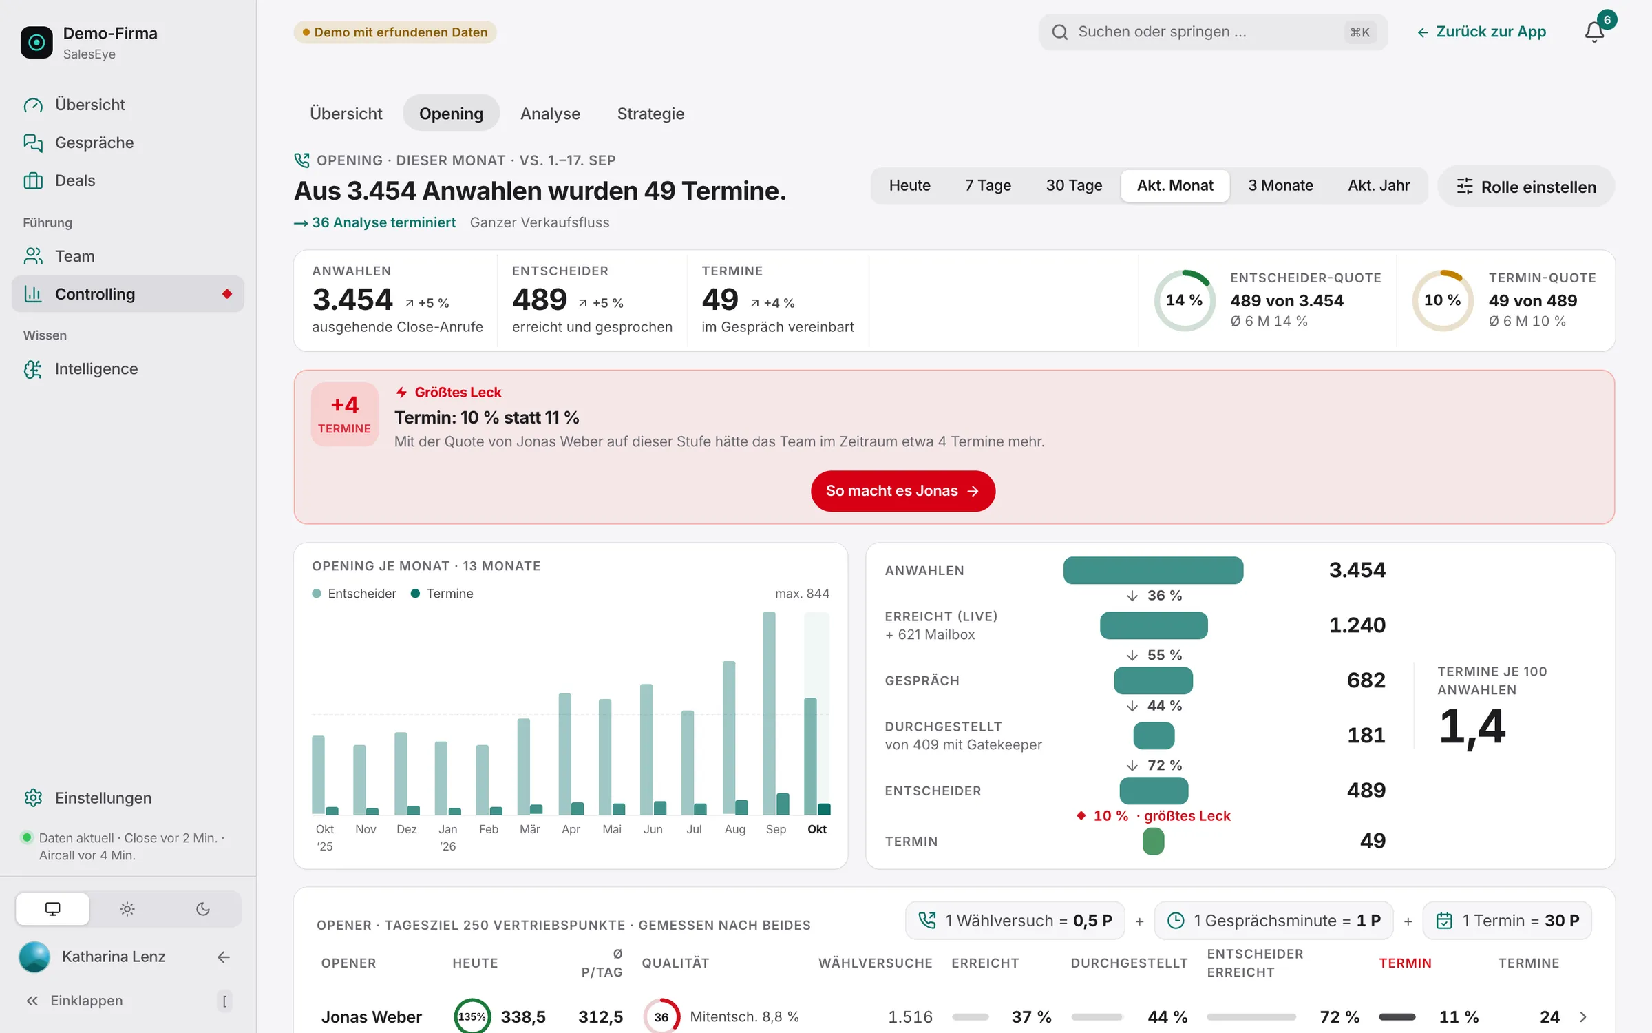Click the phone icon beside Opening heading
This screenshot has height=1033, width=1652.
coord(301,160)
